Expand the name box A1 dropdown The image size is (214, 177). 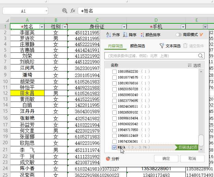[x=46, y=11]
